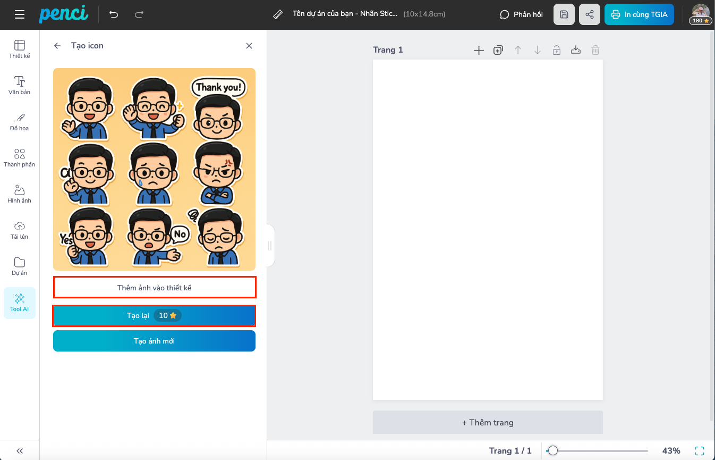Open the Thành phần tab
This screenshot has height=460, width=715.
coord(20,158)
